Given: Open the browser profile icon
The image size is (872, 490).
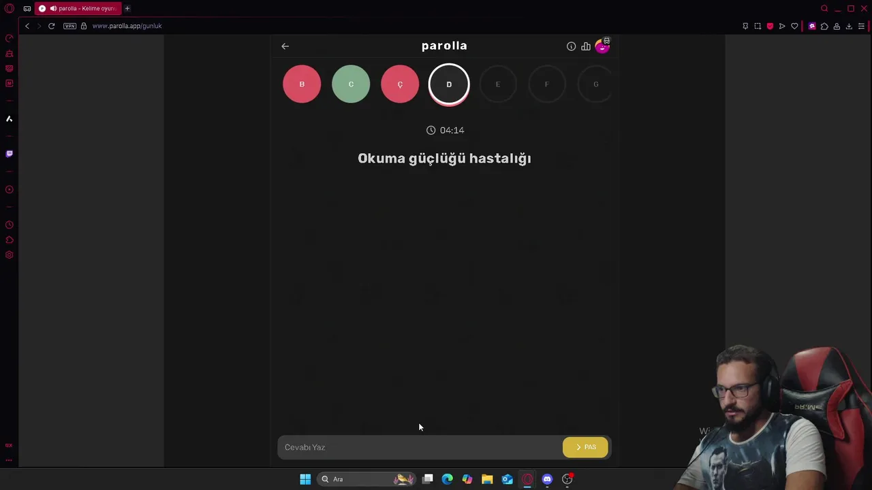Looking at the screenshot, I should (837, 27).
